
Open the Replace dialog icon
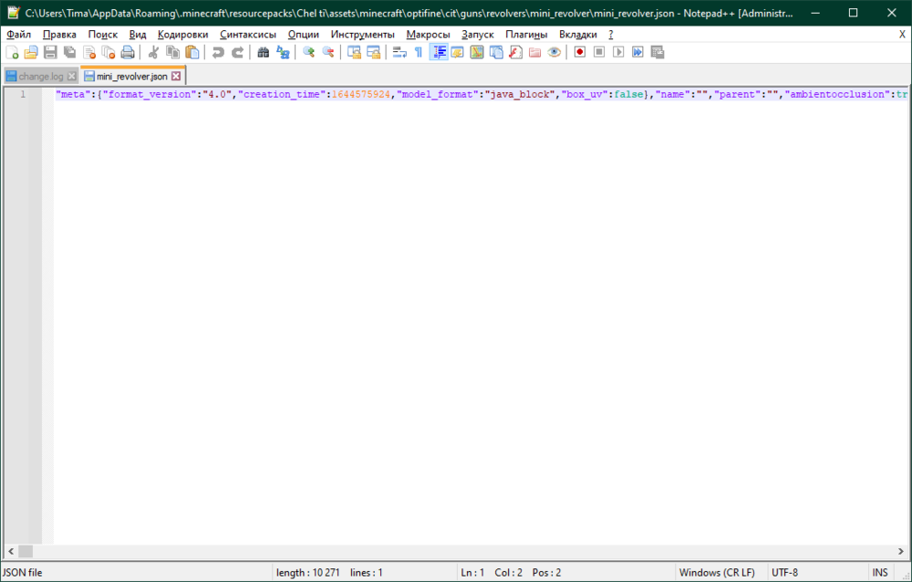pos(283,52)
